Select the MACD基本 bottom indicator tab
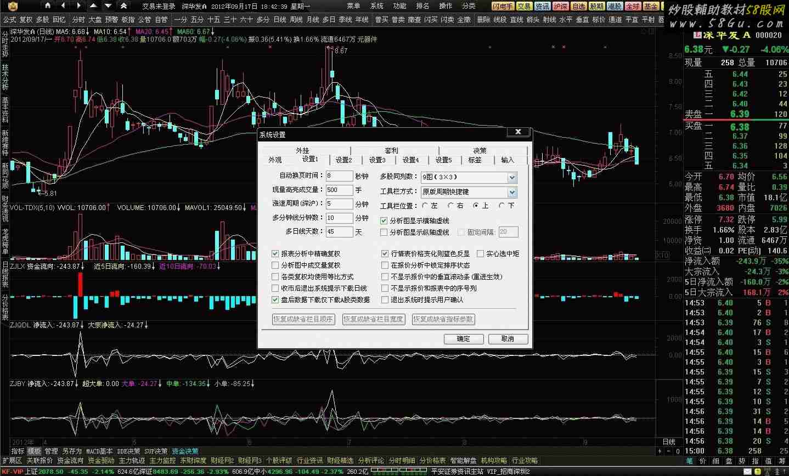This screenshot has height=476, width=789. coord(99,451)
